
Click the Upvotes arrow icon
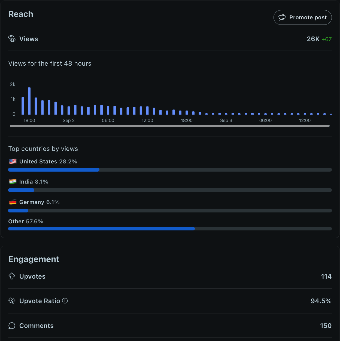click(12, 276)
